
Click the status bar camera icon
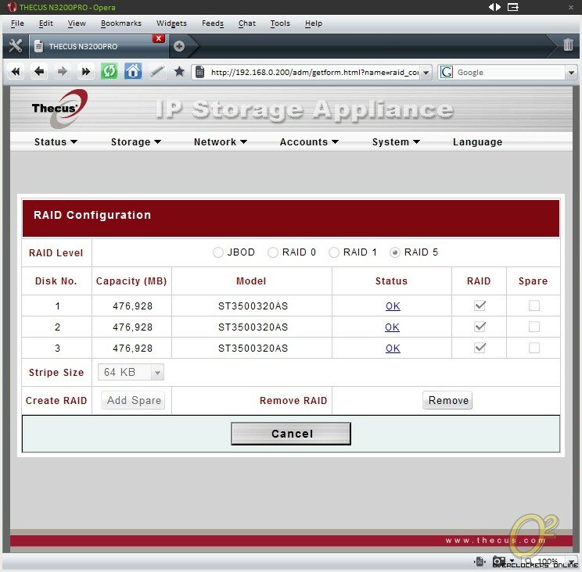click(x=499, y=561)
